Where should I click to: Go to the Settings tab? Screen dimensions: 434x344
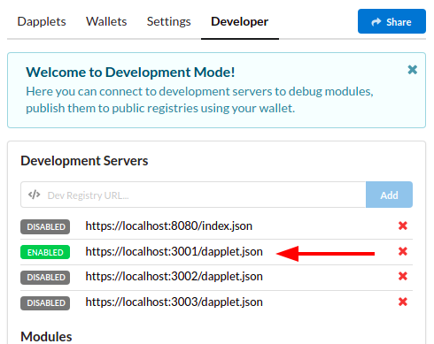point(169,21)
